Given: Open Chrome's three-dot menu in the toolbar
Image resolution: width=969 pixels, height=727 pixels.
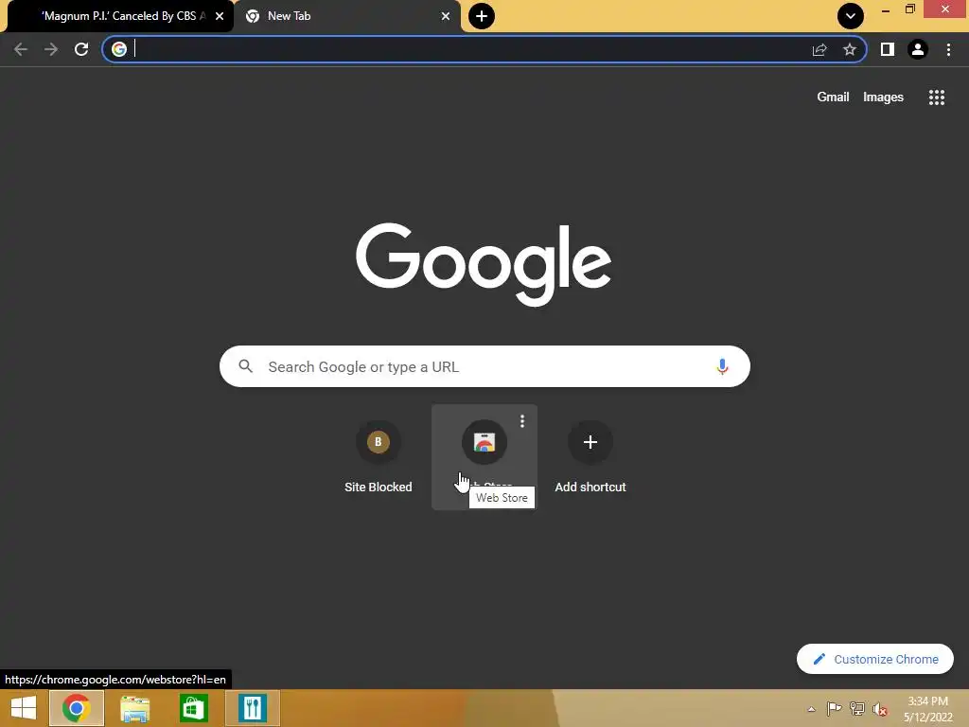Looking at the screenshot, I should (x=948, y=49).
